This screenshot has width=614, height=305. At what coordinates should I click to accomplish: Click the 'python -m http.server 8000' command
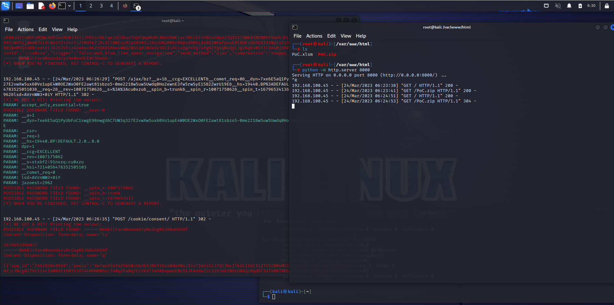coord(336,70)
